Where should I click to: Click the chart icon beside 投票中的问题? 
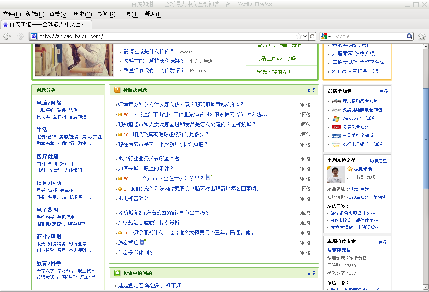pyautogui.click(x=117, y=273)
